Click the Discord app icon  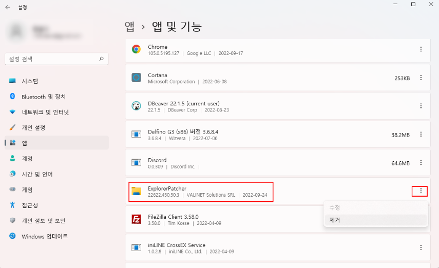coord(137,163)
